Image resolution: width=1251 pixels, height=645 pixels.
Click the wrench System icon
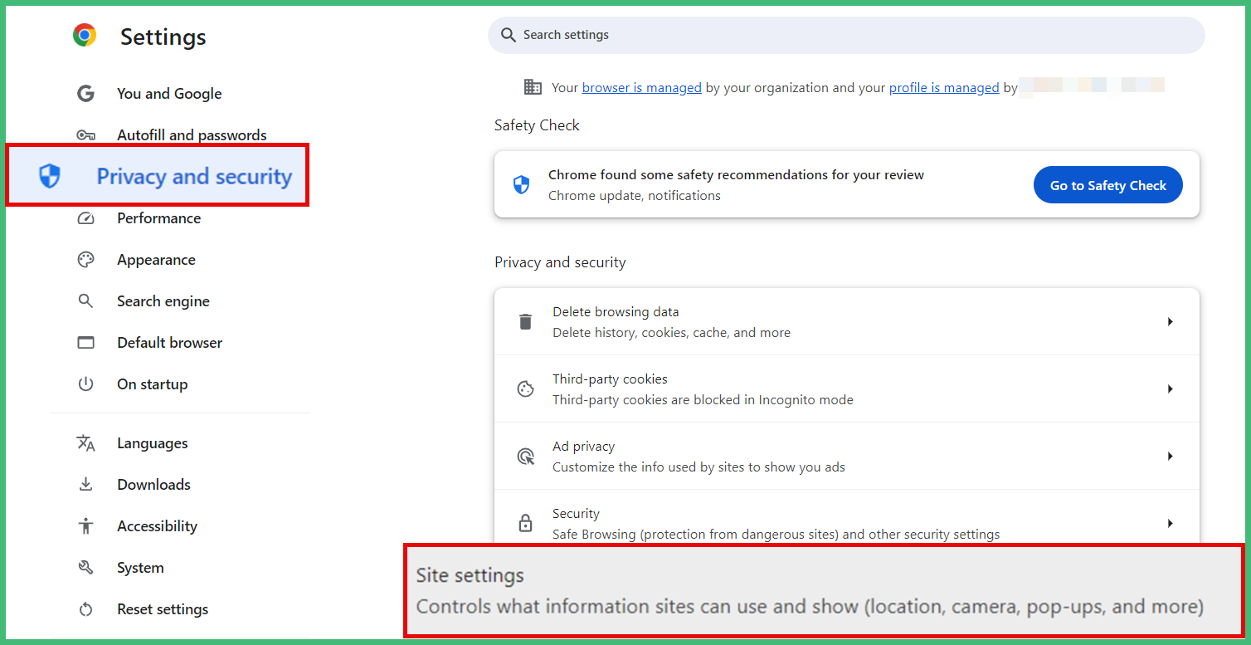[x=85, y=568]
